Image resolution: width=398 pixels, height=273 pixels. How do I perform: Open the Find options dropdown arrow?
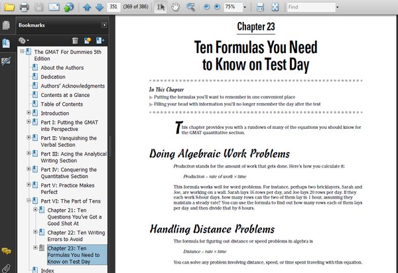tap(338, 7)
